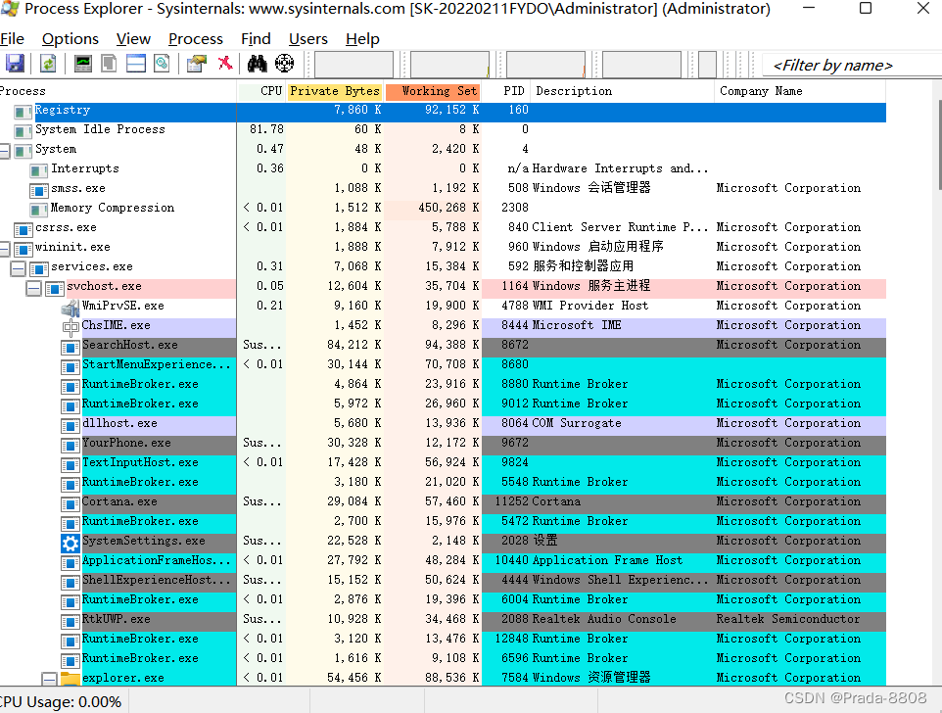
Task: Click the WMI Provider Host description
Action: click(589, 306)
